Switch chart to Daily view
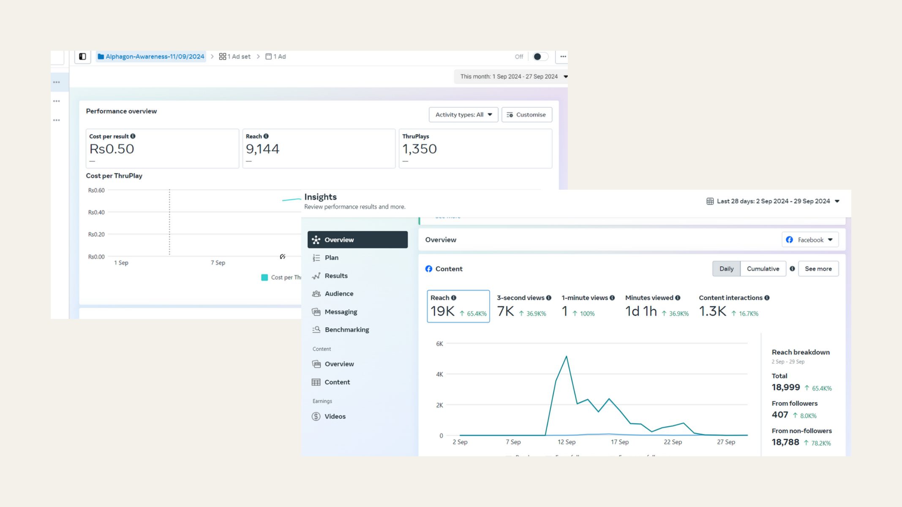This screenshot has width=902, height=507. click(726, 269)
